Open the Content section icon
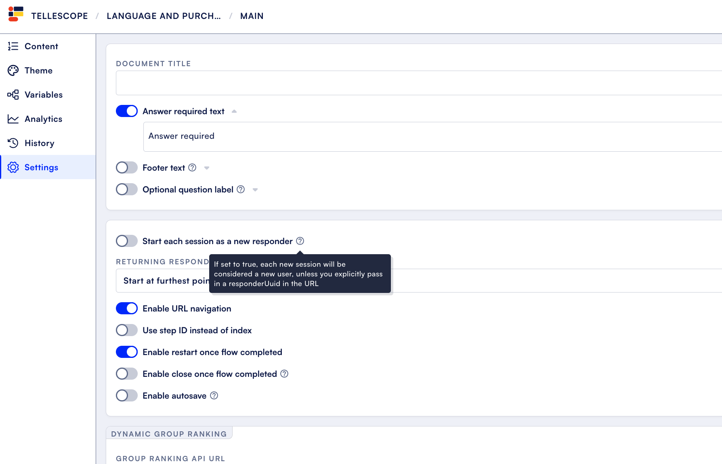 [x=13, y=46]
